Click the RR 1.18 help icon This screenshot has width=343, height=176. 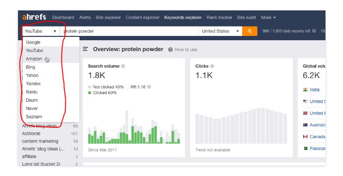tap(149, 87)
